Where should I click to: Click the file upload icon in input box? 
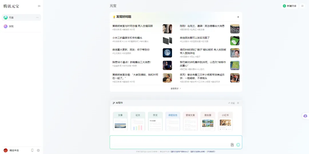tap(232, 145)
